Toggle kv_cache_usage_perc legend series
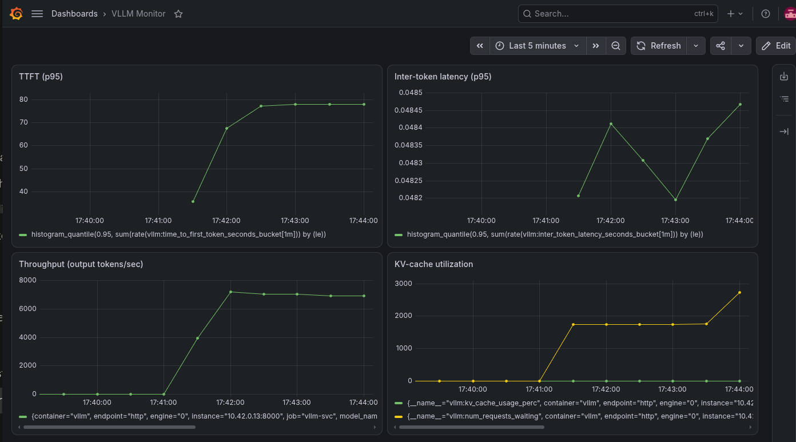The image size is (796, 442). coord(580,403)
